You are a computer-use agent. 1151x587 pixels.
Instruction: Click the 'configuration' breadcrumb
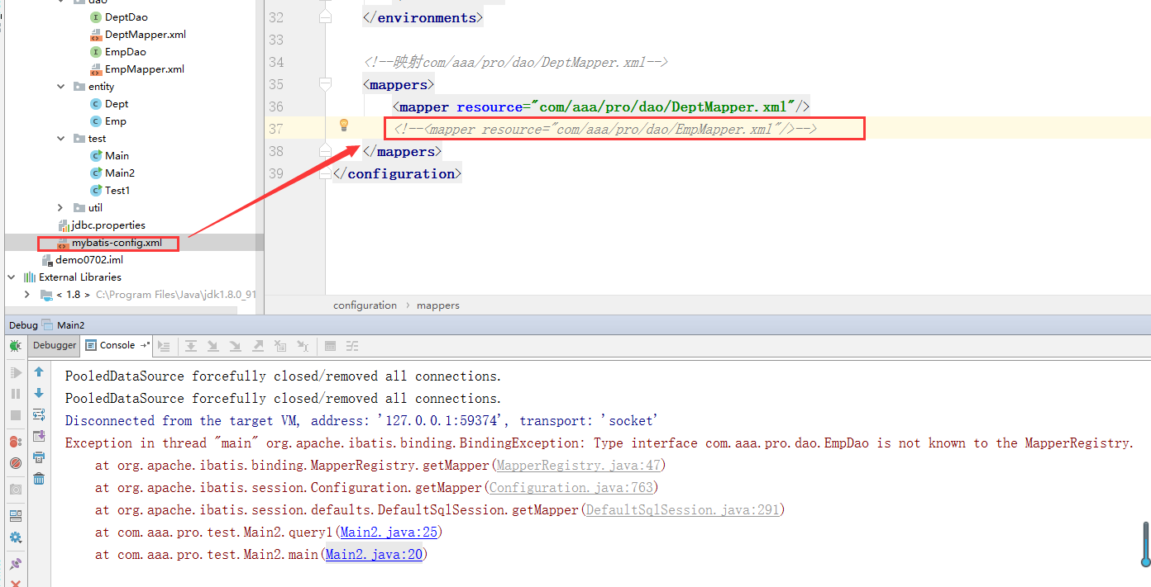365,305
